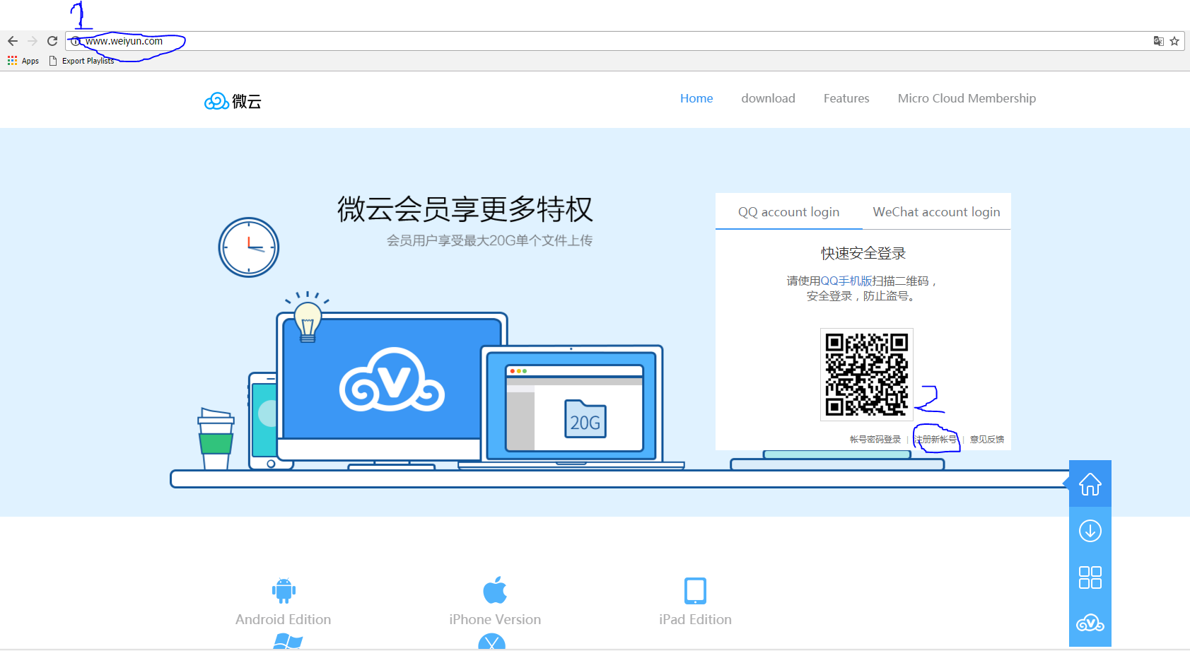Click the iPhone Version label
Screen dimensions: 1190x651
coord(495,619)
